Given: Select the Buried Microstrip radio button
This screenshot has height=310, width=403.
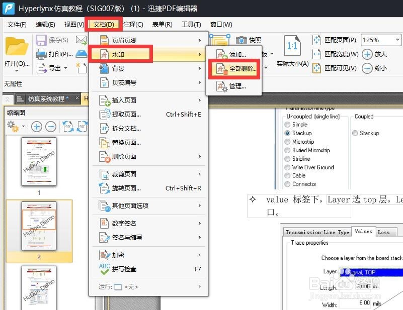Looking at the screenshot, I should pyautogui.click(x=287, y=150).
